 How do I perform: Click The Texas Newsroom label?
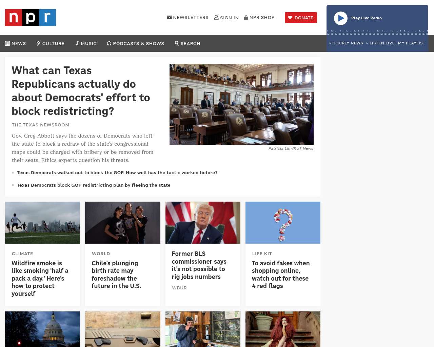point(41,125)
